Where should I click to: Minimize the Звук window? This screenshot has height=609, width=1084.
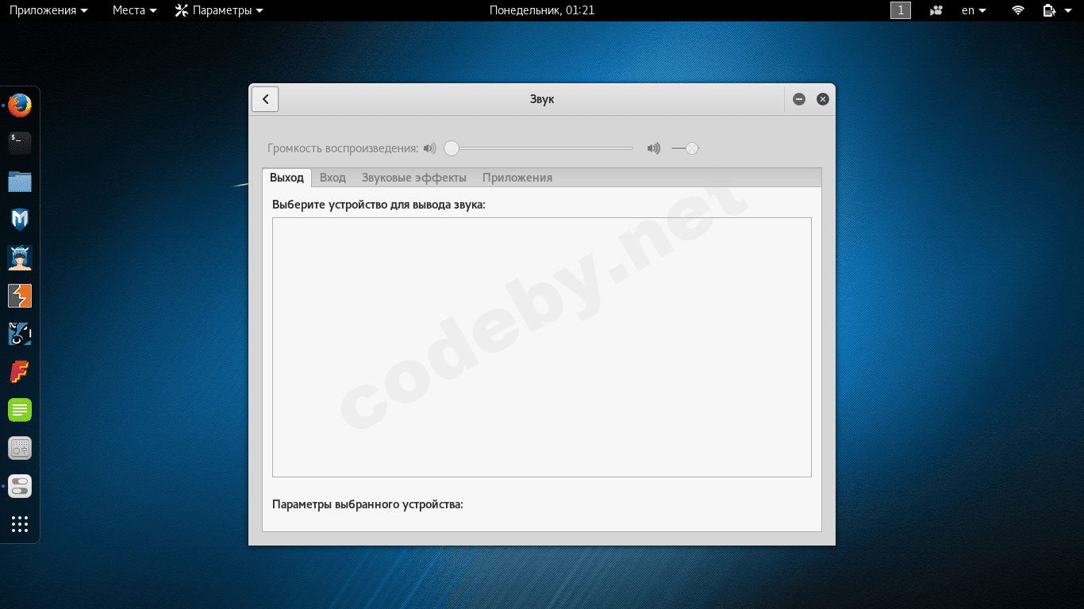(x=799, y=99)
